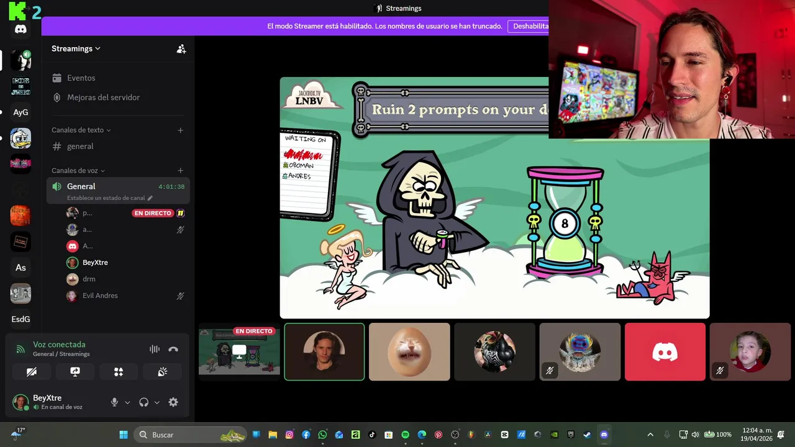This screenshot has height=447, width=795.
Task: Mute the microphone
Action: click(x=114, y=402)
